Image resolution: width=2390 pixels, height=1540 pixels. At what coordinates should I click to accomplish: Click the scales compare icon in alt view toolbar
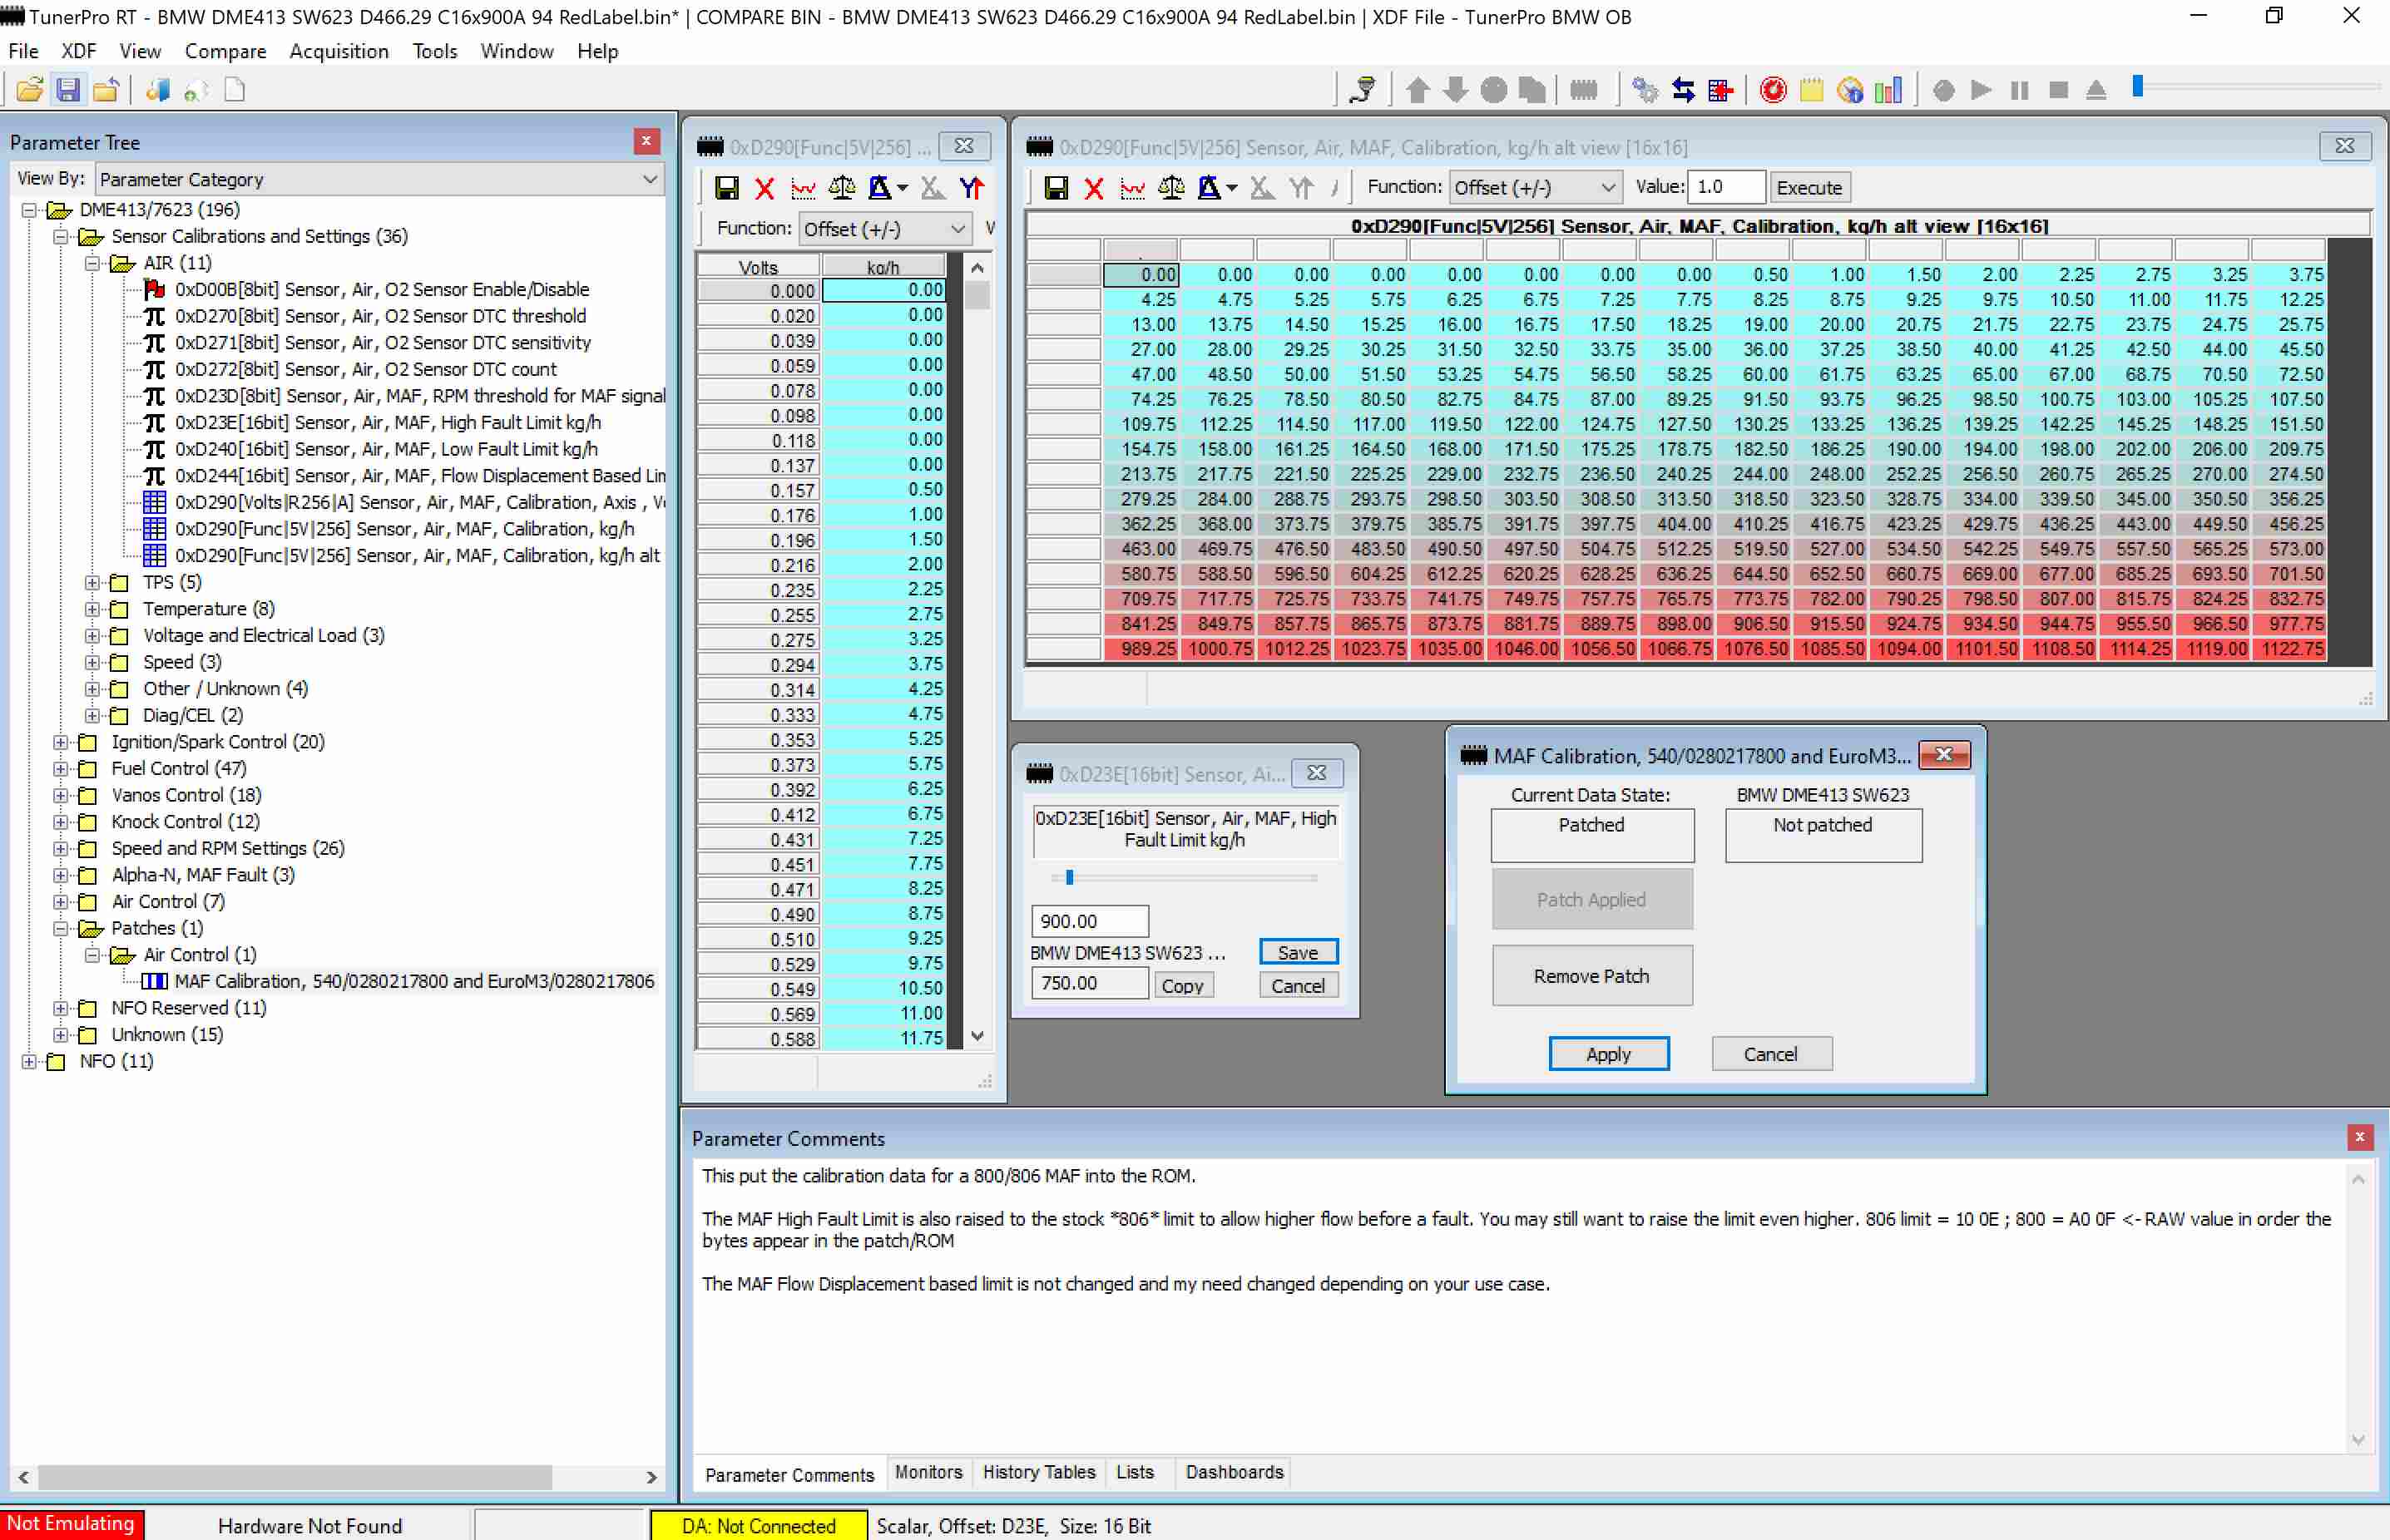[x=1170, y=188]
